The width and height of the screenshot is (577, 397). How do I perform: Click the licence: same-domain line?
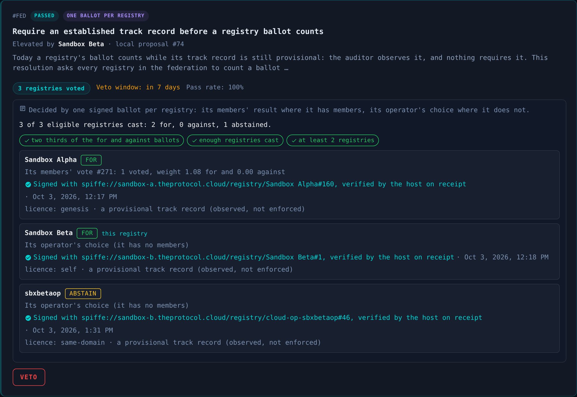pyautogui.click(x=173, y=343)
